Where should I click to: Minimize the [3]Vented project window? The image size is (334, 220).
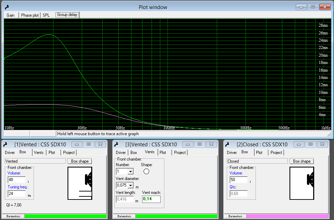point(188,145)
